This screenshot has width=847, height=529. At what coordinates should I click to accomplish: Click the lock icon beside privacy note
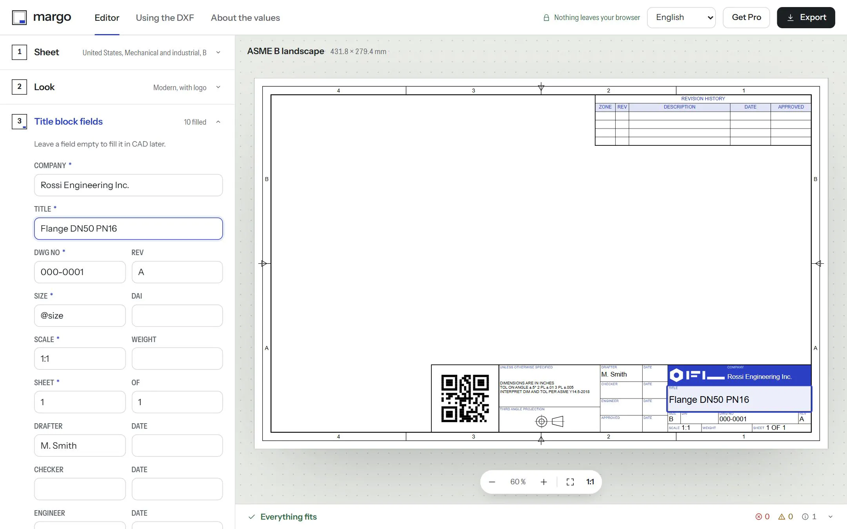(546, 18)
